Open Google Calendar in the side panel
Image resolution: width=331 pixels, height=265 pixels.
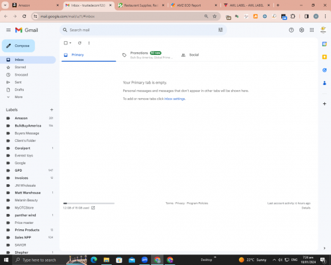tap(324, 44)
